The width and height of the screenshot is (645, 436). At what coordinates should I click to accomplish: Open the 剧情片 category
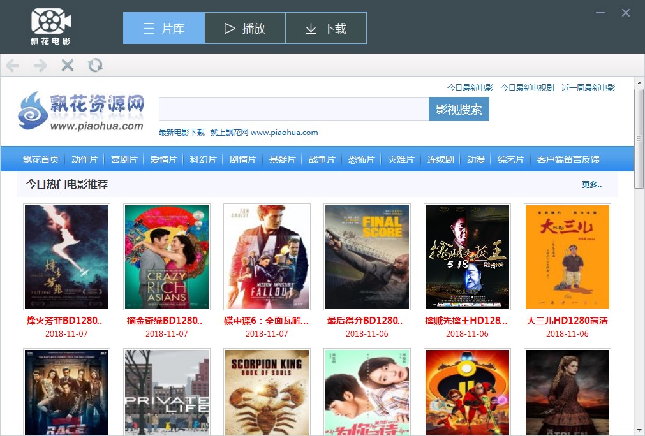pyautogui.click(x=242, y=159)
